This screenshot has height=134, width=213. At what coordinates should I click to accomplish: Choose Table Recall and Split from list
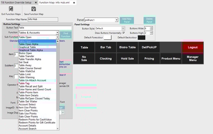pos(37,86)
